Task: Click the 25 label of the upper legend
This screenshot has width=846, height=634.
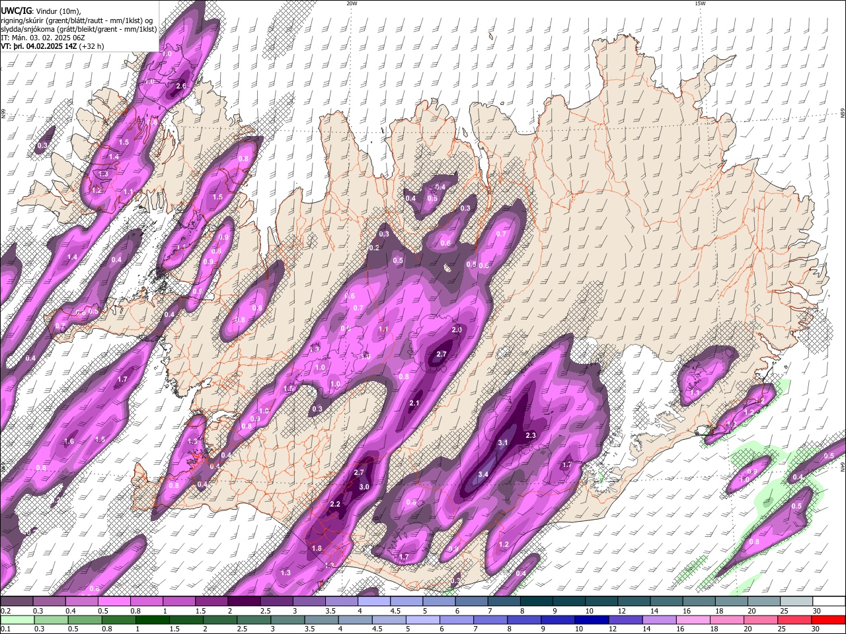Action: (x=784, y=611)
